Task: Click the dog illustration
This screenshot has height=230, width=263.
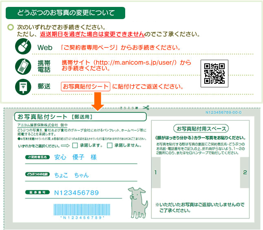Action: pos(138,203)
